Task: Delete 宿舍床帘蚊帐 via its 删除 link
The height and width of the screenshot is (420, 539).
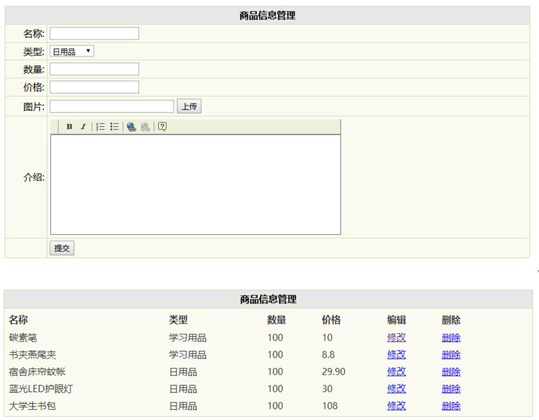Action: (x=451, y=372)
